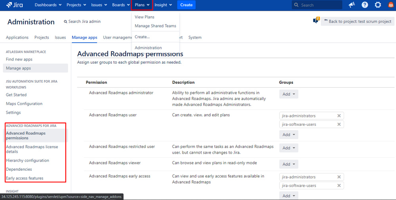Screen dimensions: 396x200
Task: Open the help question mark icon
Action: click(x=365, y=5)
